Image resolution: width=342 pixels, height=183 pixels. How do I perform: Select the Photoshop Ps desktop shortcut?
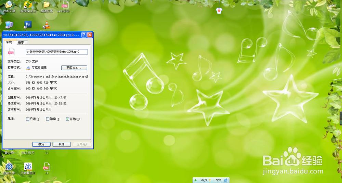point(28,25)
